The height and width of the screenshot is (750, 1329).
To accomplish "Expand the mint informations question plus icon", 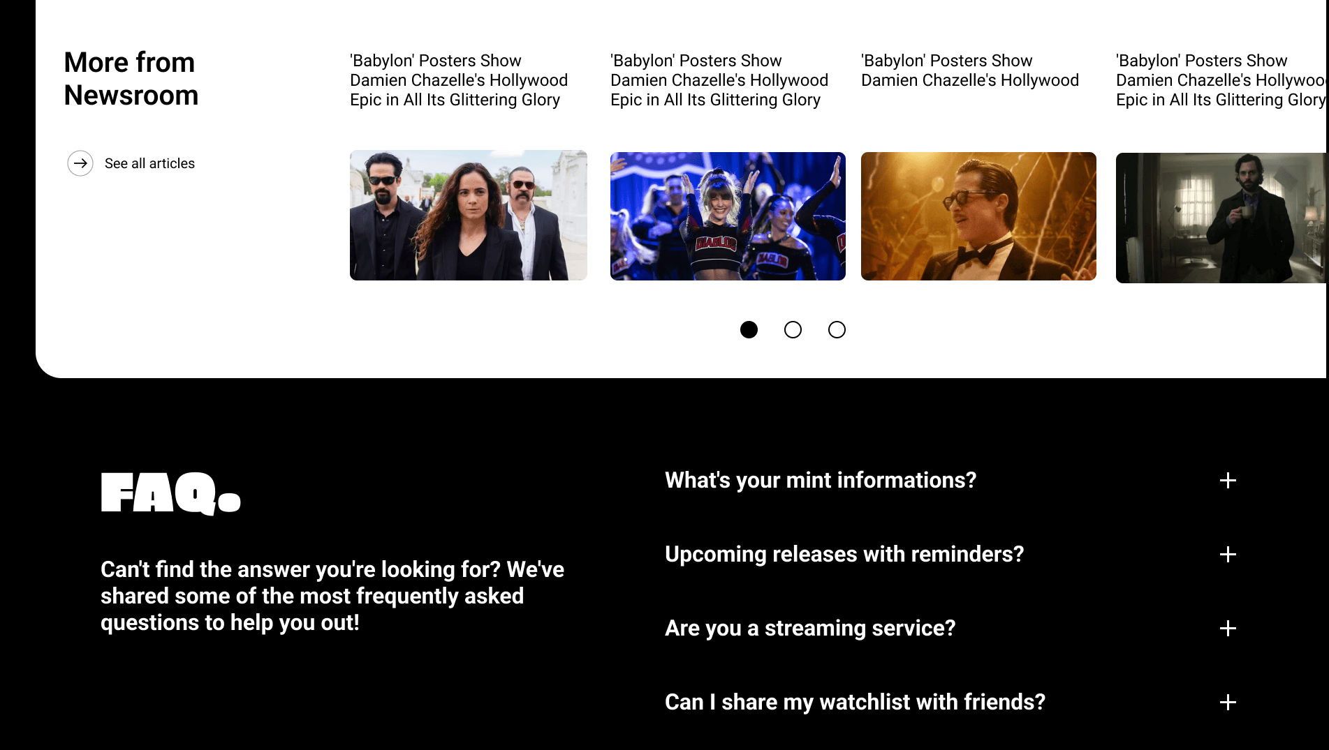I will (1228, 481).
